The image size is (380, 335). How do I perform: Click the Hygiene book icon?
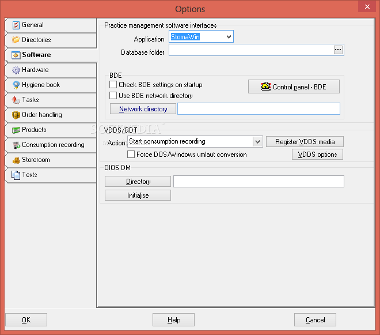16,85
